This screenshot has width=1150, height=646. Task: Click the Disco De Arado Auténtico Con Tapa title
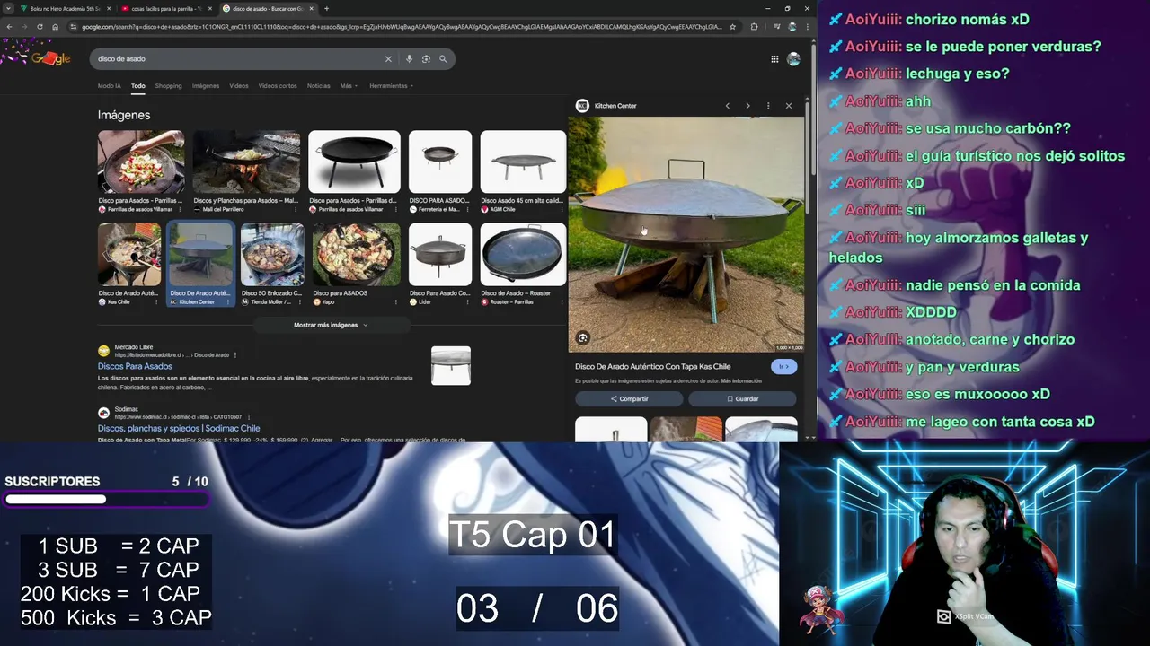[x=653, y=366]
